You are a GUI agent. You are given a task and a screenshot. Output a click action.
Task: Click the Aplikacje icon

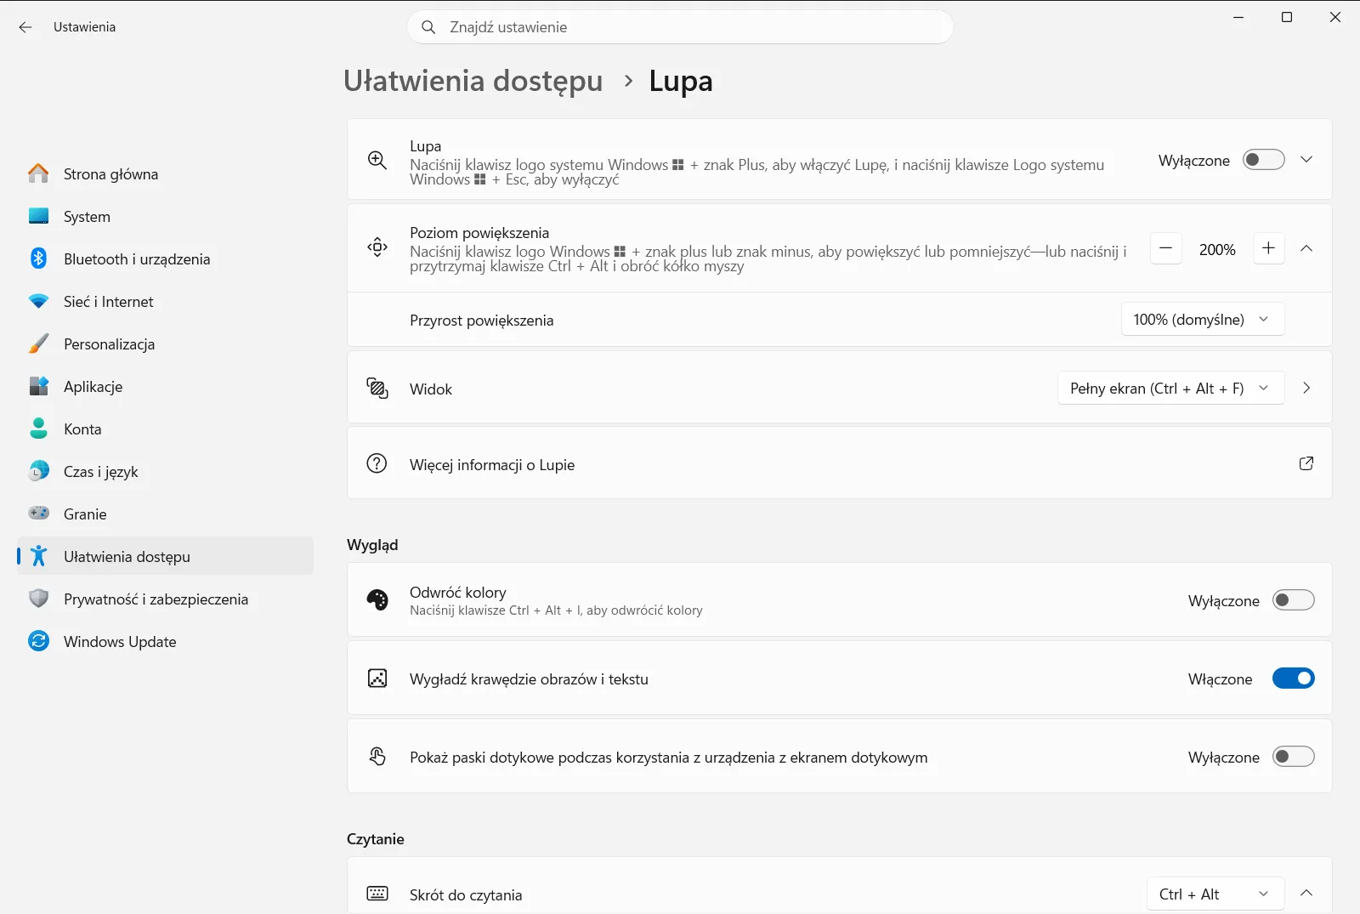pos(38,386)
